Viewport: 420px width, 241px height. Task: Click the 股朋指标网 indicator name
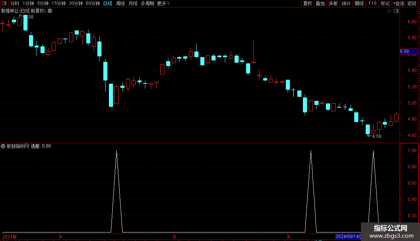tap(18, 146)
